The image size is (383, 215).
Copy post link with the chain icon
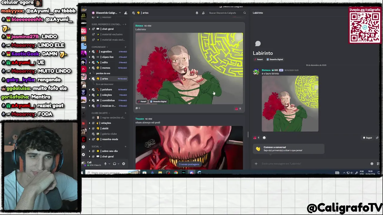pos(377,138)
